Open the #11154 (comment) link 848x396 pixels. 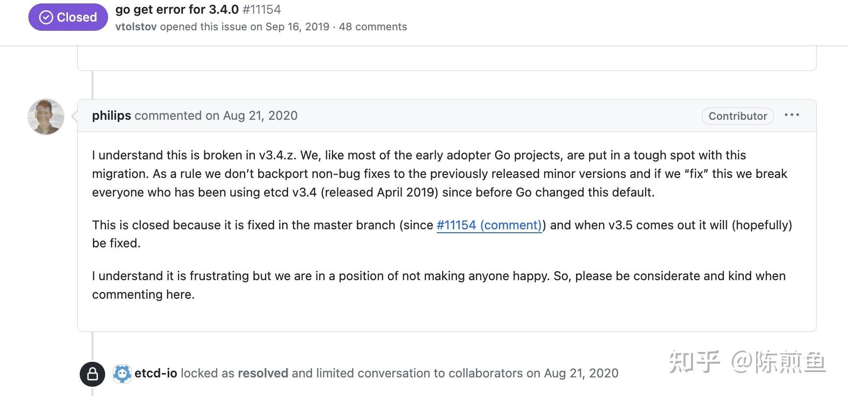pos(489,225)
